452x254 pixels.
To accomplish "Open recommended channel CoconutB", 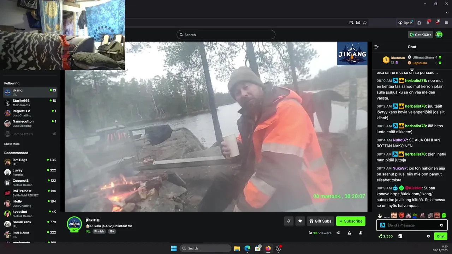I will [30, 183].
